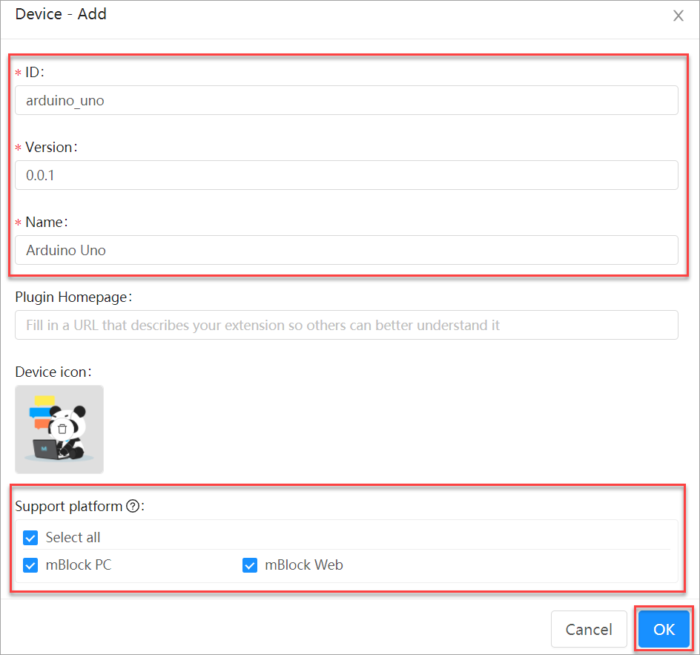Image resolution: width=700 pixels, height=655 pixels.
Task: Delete the device icon using trash icon
Action: (x=62, y=429)
